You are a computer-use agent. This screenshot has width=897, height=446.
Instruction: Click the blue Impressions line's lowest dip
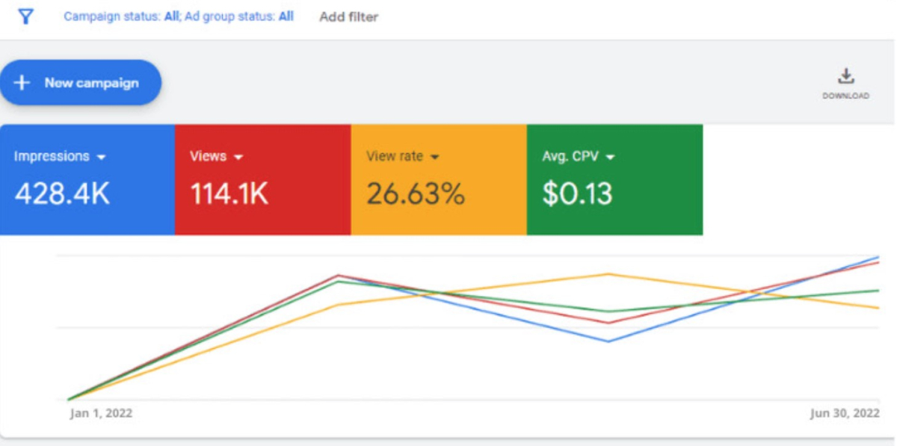pos(609,341)
